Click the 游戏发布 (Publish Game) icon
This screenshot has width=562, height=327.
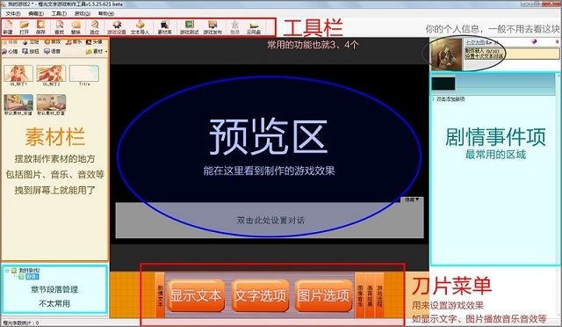click(213, 27)
